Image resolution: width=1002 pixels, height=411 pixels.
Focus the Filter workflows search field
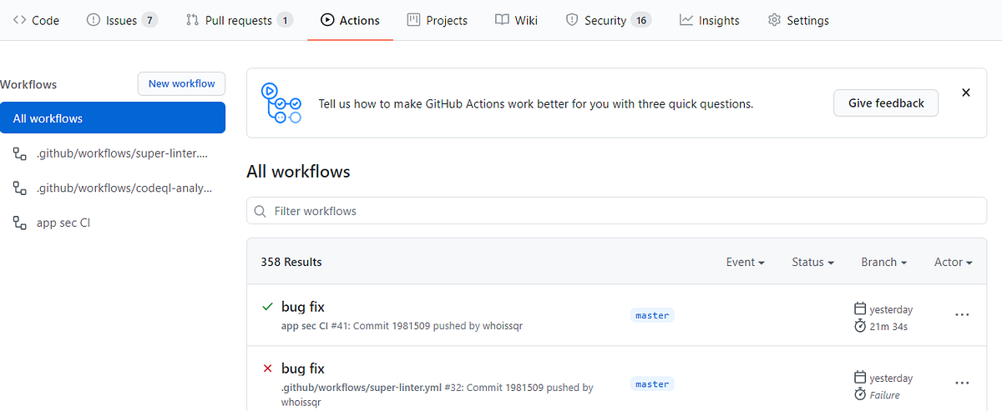tap(616, 211)
